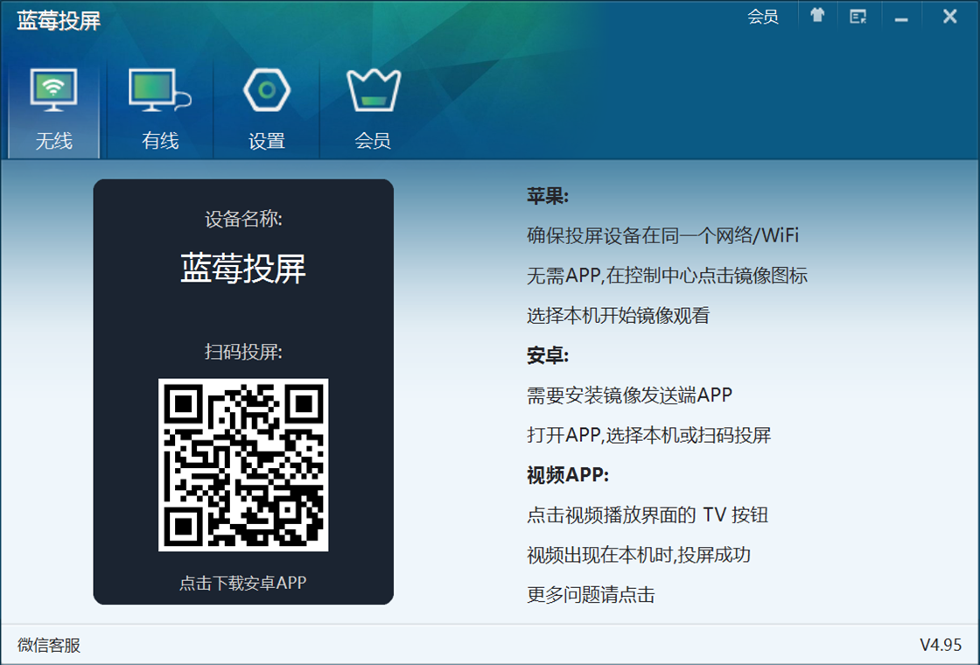The width and height of the screenshot is (980, 665).
Task: Click the 扫码投屏 label above QR code
Action: (243, 352)
